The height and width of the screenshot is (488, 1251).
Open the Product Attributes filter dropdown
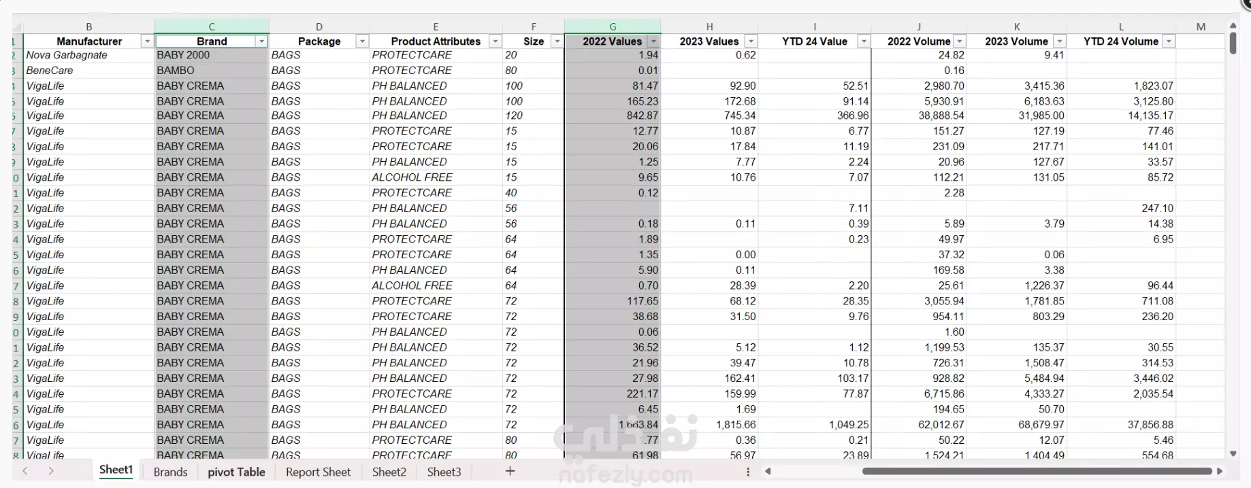(495, 41)
